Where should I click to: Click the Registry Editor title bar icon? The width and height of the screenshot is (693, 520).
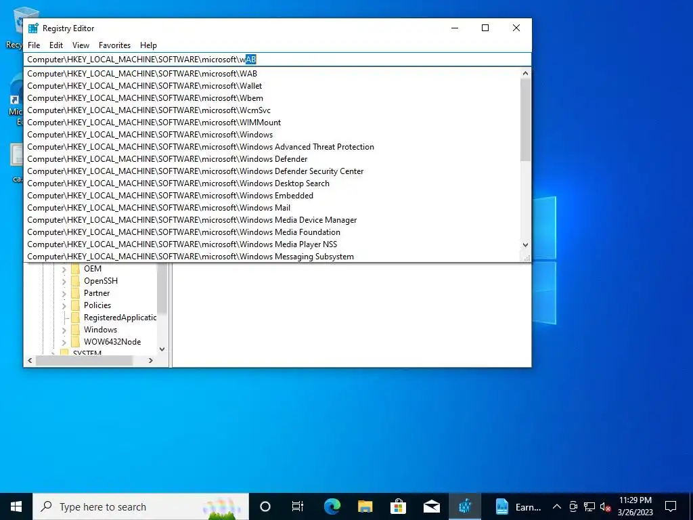(33, 28)
